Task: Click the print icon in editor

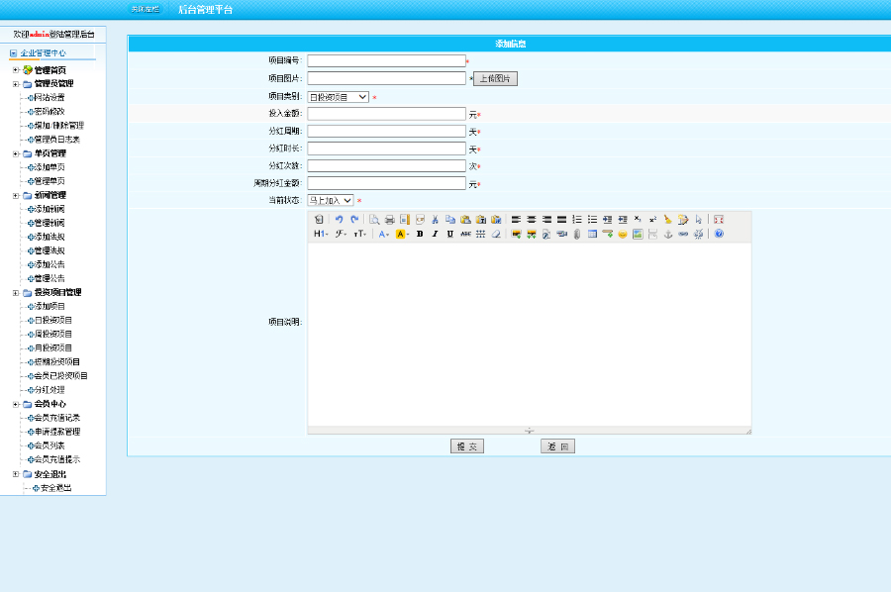Action: click(389, 219)
